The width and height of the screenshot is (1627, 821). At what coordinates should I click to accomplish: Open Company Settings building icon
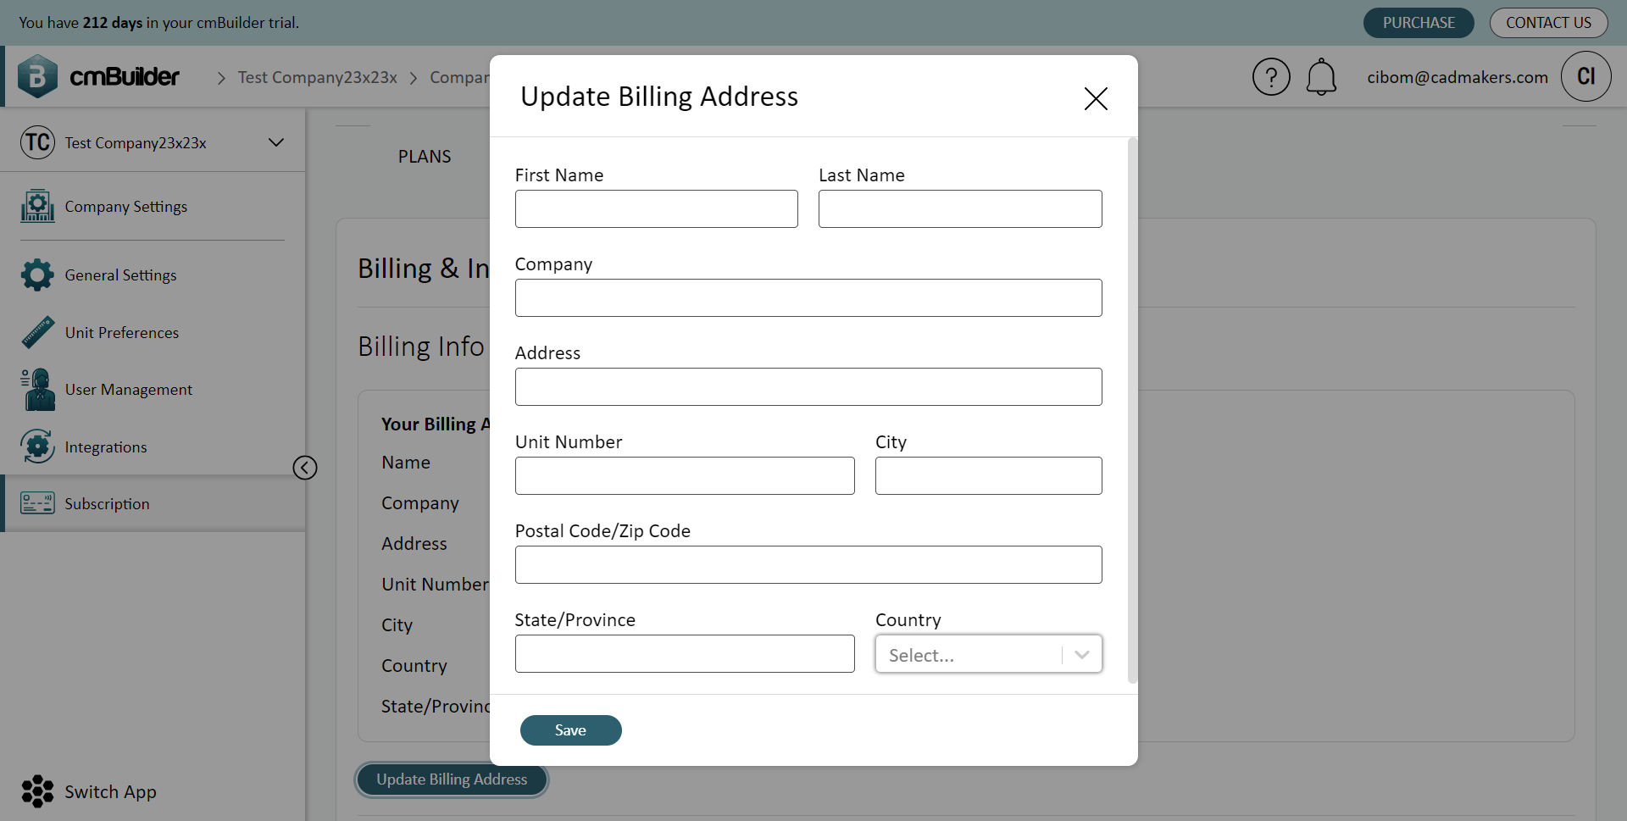37,206
